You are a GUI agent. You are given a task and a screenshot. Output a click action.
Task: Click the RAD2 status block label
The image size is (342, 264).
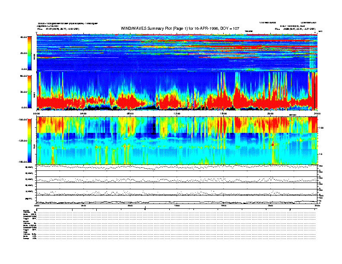point(26,211)
